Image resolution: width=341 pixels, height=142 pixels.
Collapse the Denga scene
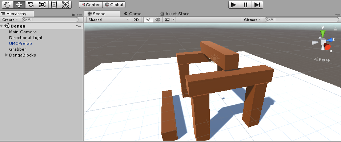tap(2, 26)
